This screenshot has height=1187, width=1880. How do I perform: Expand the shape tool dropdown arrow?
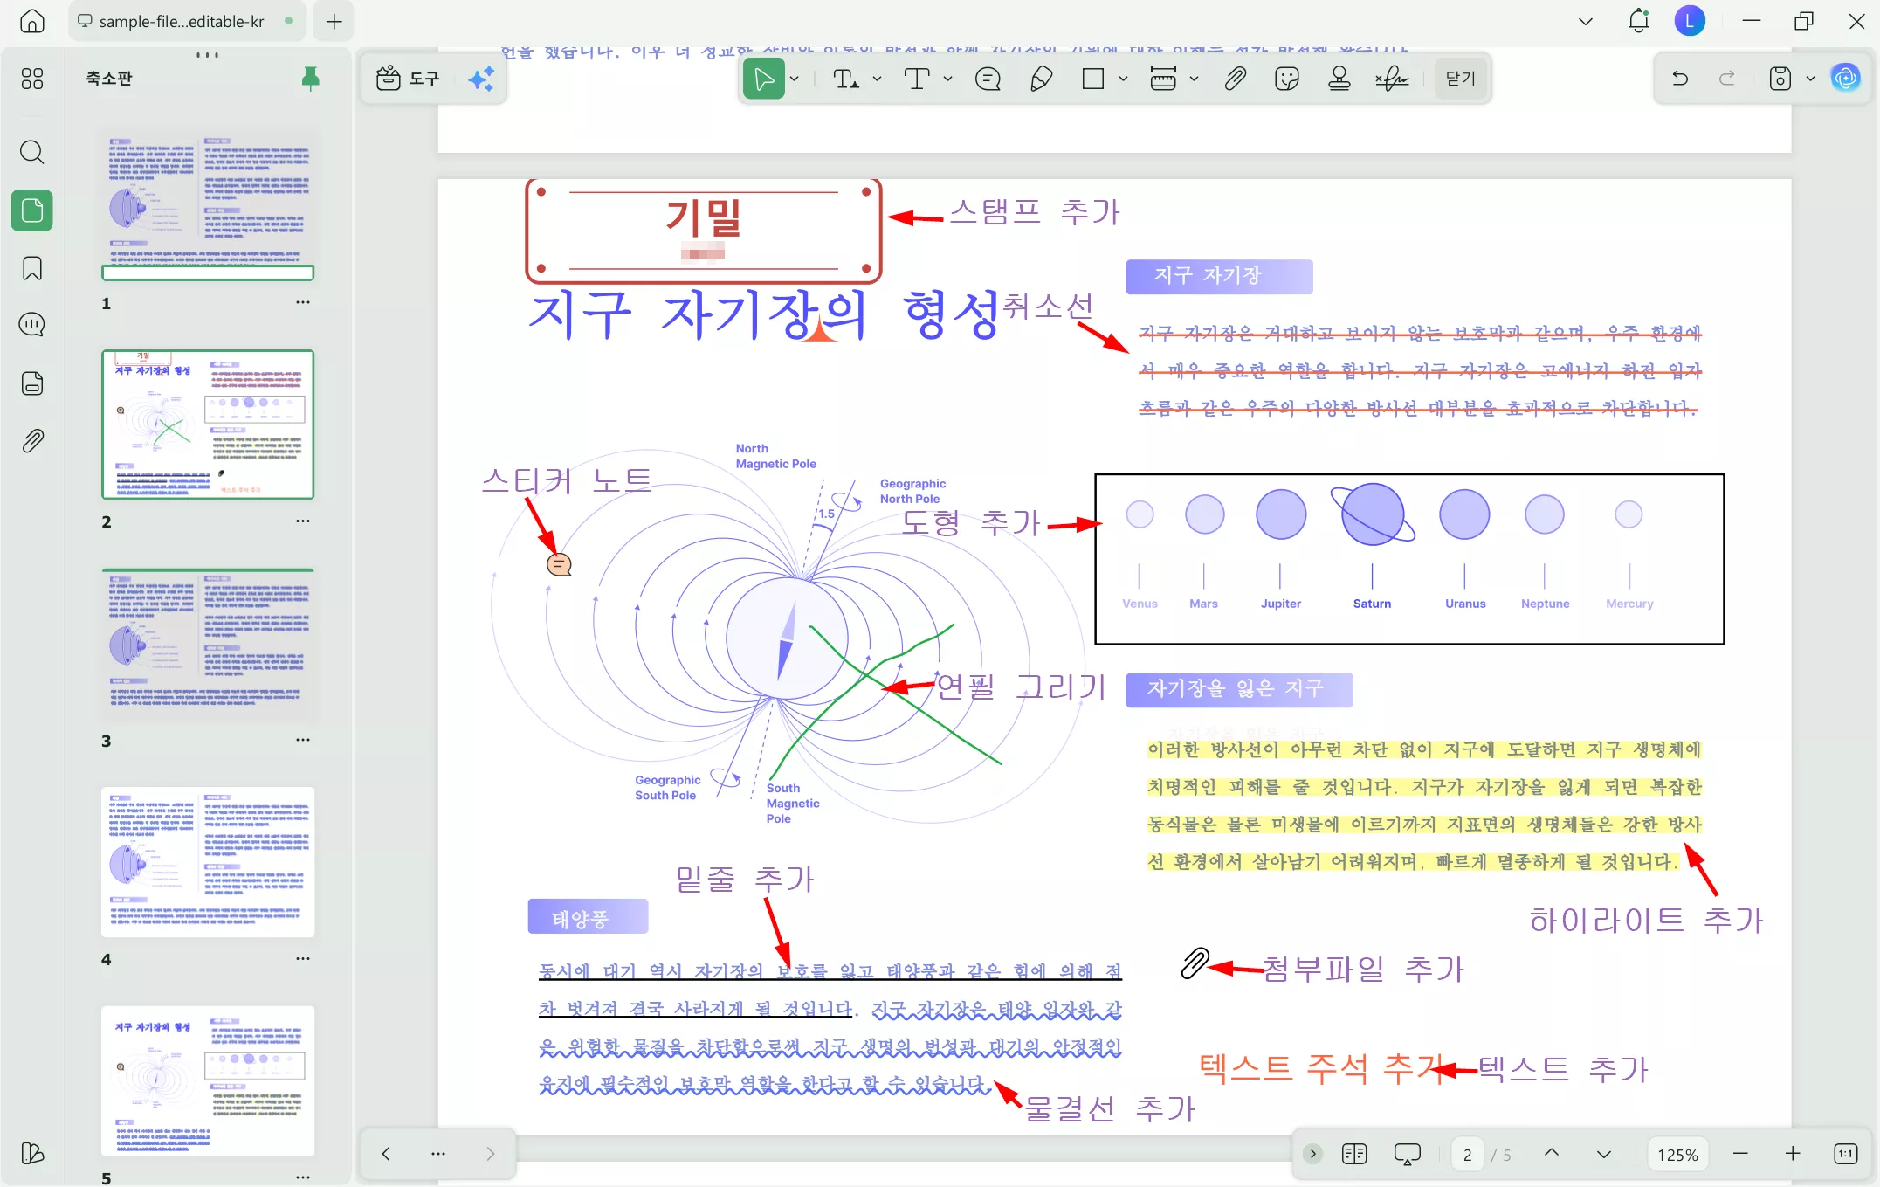(1124, 79)
